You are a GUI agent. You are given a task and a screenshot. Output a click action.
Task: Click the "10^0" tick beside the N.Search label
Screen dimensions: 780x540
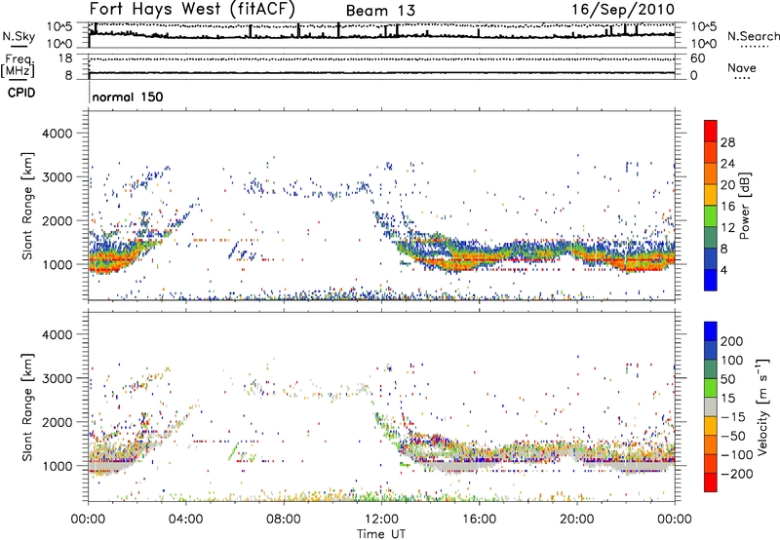tap(704, 44)
